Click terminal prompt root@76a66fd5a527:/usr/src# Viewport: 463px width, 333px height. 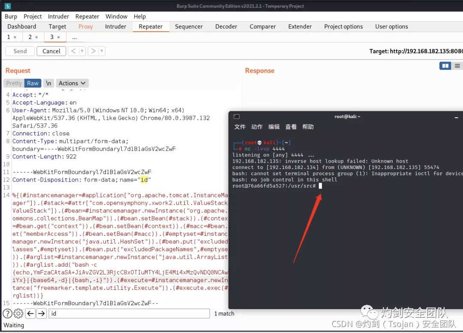274,186
